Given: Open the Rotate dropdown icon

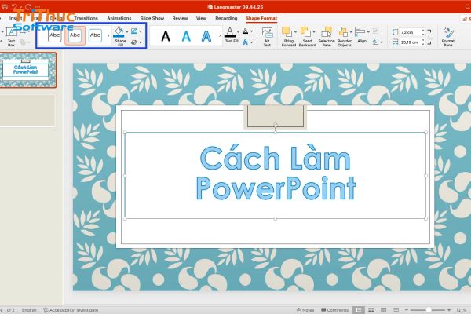Looking at the screenshot, I should coord(378,42).
